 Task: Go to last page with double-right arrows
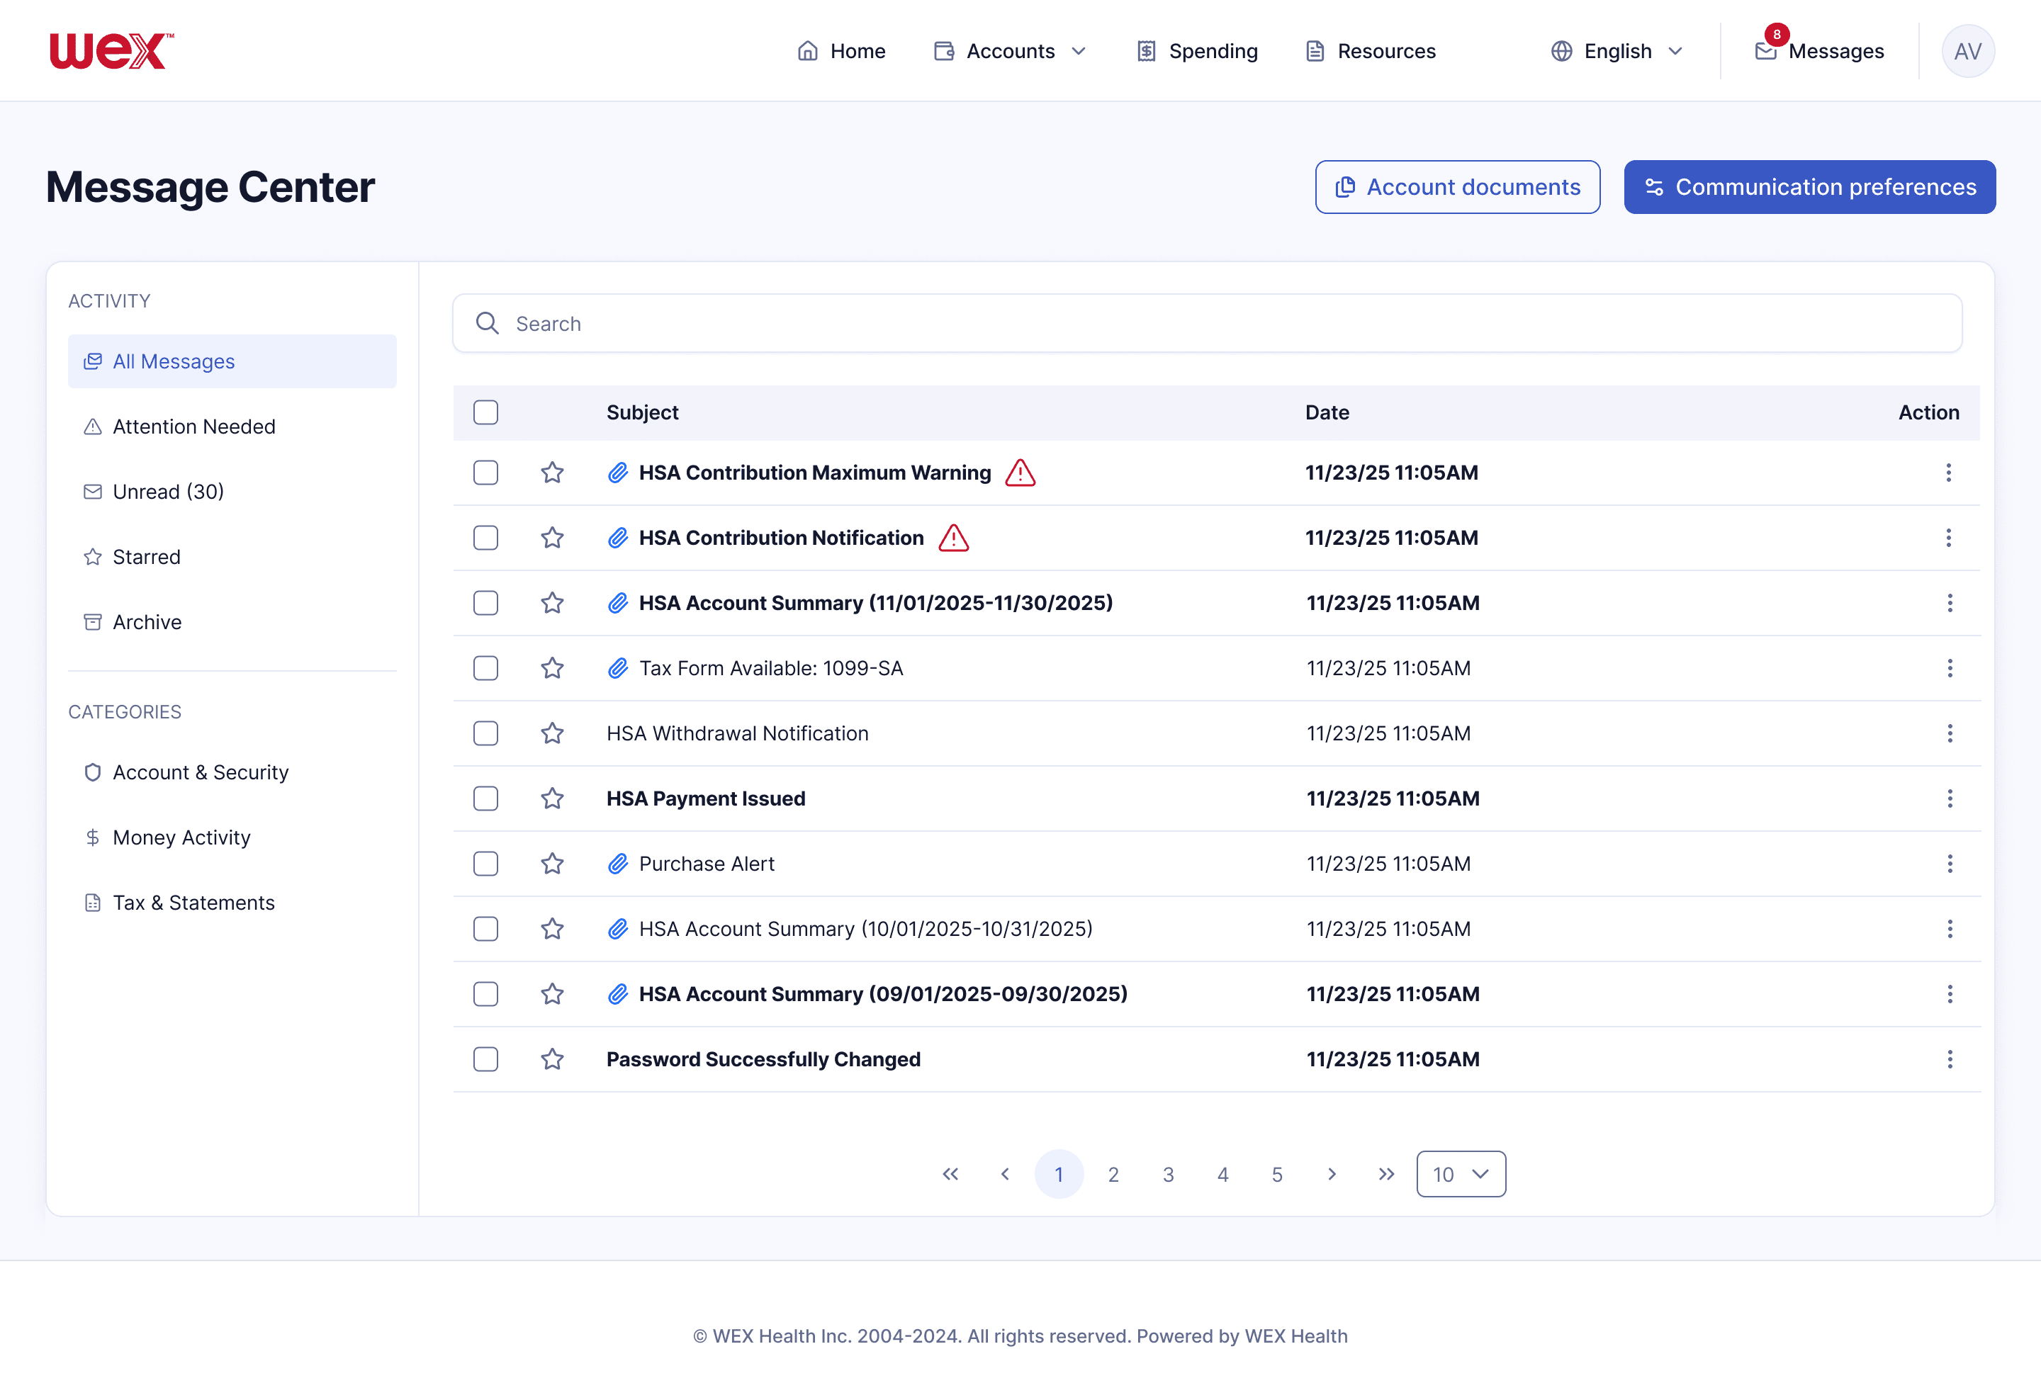(x=1387, y=1175)
